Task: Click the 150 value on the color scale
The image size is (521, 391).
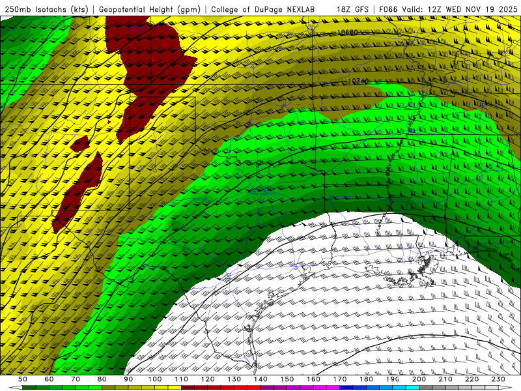Action: tap(287, 379)
